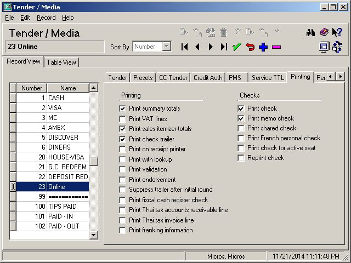Enable Print on receipt printer
This screenshot has height=263, width=351.
[x=122, y=149]
